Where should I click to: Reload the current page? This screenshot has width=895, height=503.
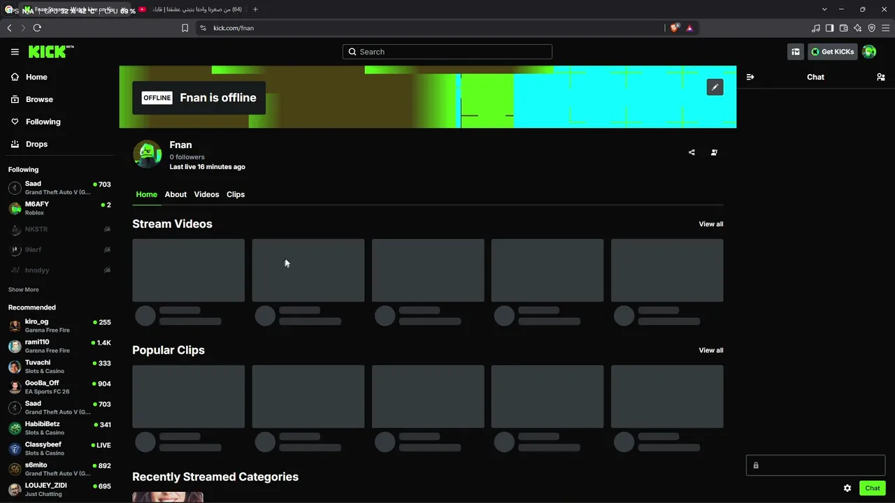tap(37, 28)
